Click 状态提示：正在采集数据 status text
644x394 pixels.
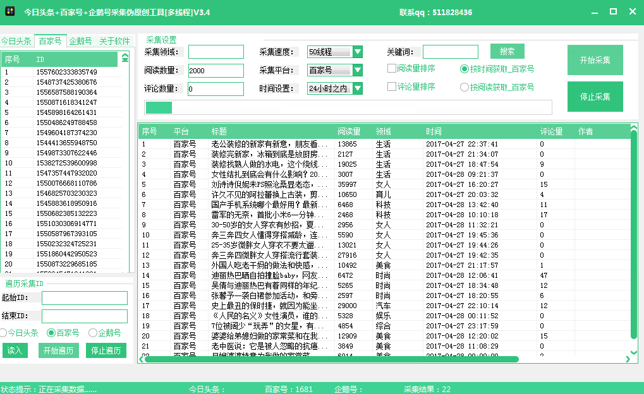tap(49, 389)
